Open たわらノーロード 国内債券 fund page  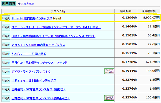pyautogui.click(x=29, y=54)
